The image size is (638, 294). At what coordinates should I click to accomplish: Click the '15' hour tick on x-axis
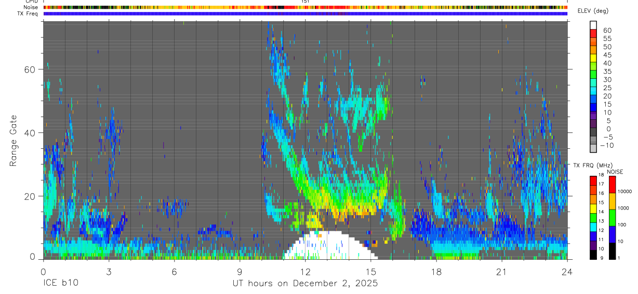pos(371,272)
